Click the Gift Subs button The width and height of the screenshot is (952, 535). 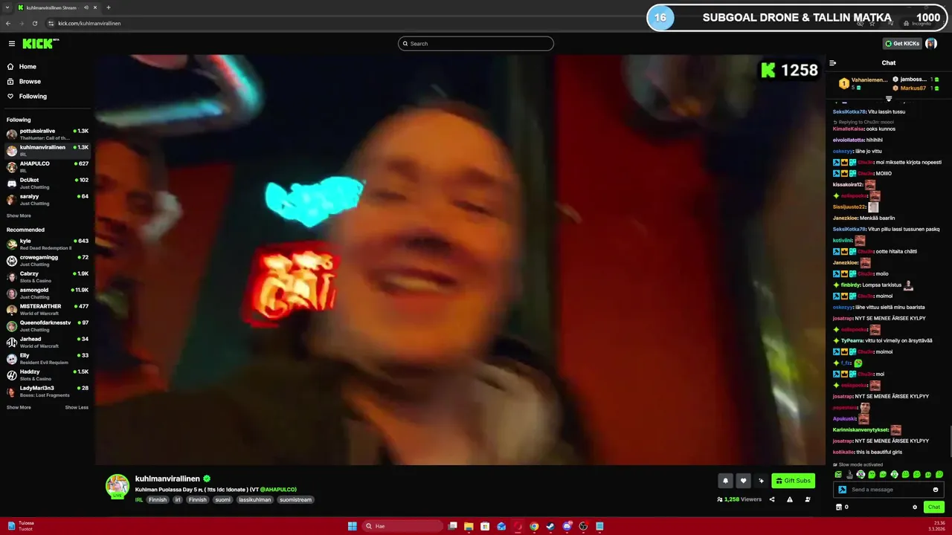click(x=793, y=481)
